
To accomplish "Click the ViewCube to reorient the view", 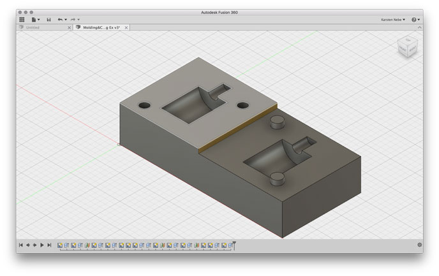I will pyautogui.click(x=408, y=47).
